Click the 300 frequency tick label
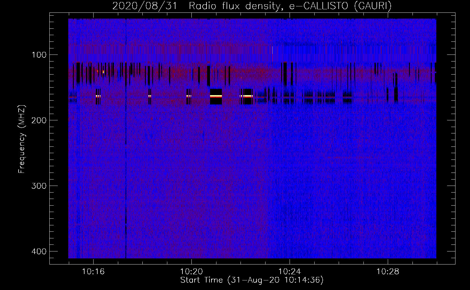 [39, 186]
